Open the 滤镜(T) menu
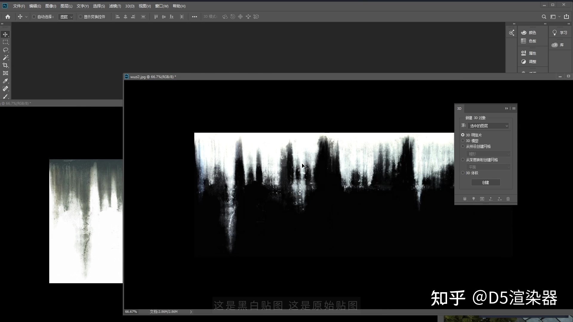 click(115, 6)
